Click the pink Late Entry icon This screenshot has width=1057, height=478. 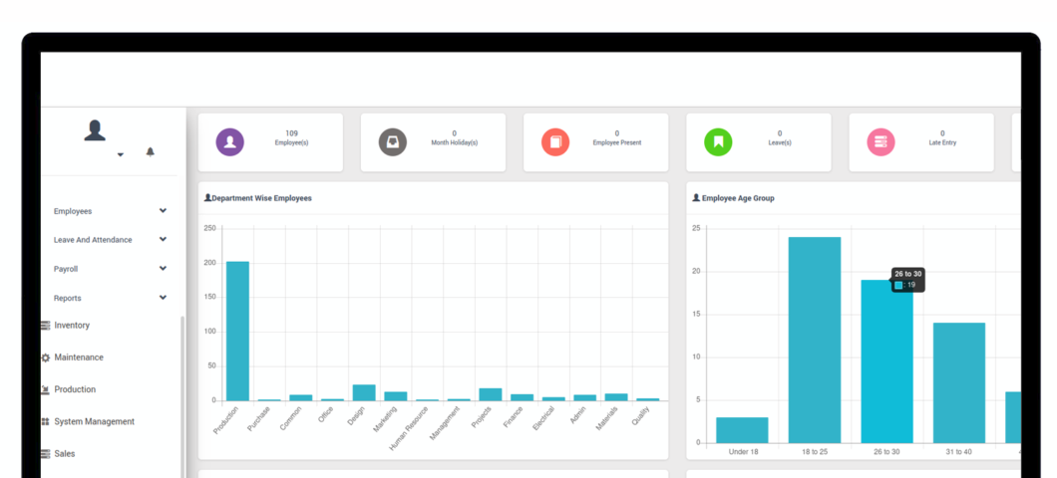coord(881,142)
